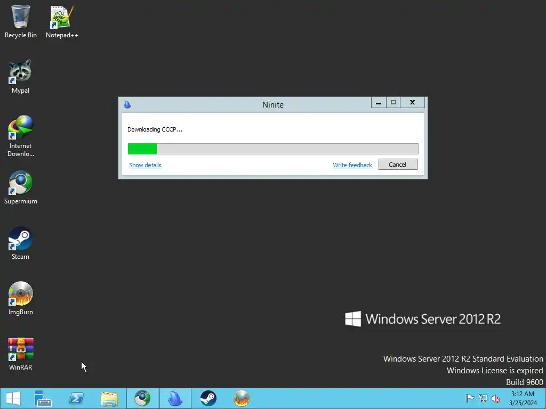This screenshot has width=546, height=409.
Task: Open the Write feedback link
Action: pos(352,165)
